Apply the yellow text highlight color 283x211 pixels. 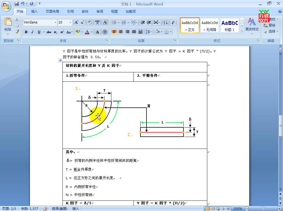tap(78, 32)
